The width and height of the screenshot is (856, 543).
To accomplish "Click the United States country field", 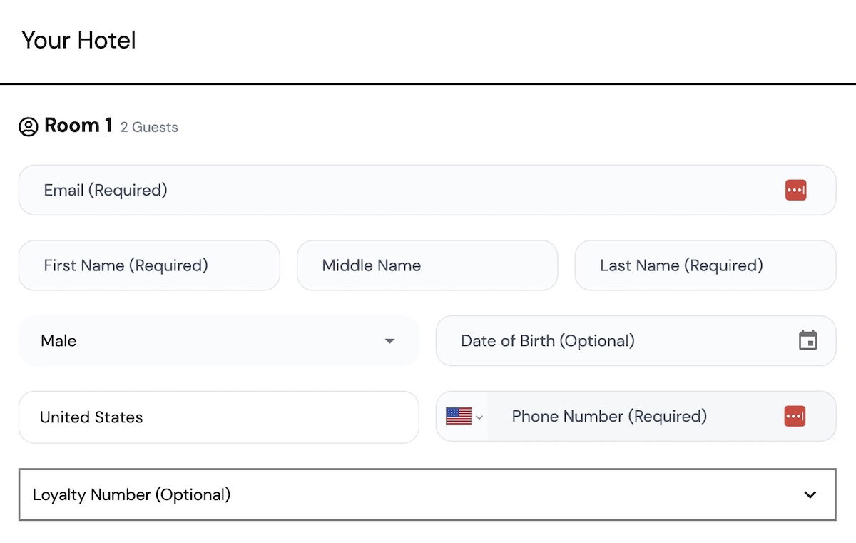I will (218, 417).
